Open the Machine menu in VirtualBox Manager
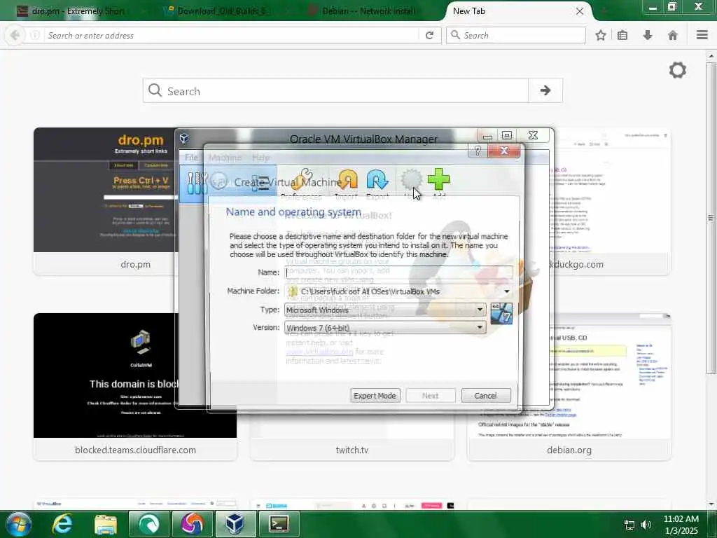717x538 pixels. (225, 158)
